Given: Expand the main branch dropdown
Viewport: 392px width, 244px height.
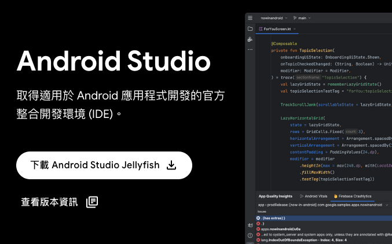Looking at the screenshot, I should (302, 18).
